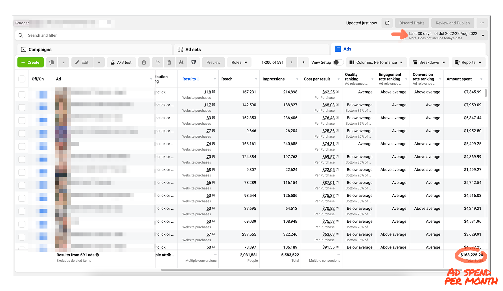Viewport: 503px width, 291px height.
Task: Sort the table by the Results column header
Action: tap(191, 79)
